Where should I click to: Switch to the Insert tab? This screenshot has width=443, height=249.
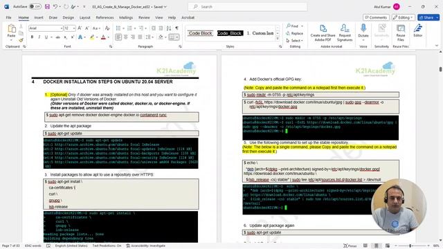pyautogui.click(x=39, y=17)
